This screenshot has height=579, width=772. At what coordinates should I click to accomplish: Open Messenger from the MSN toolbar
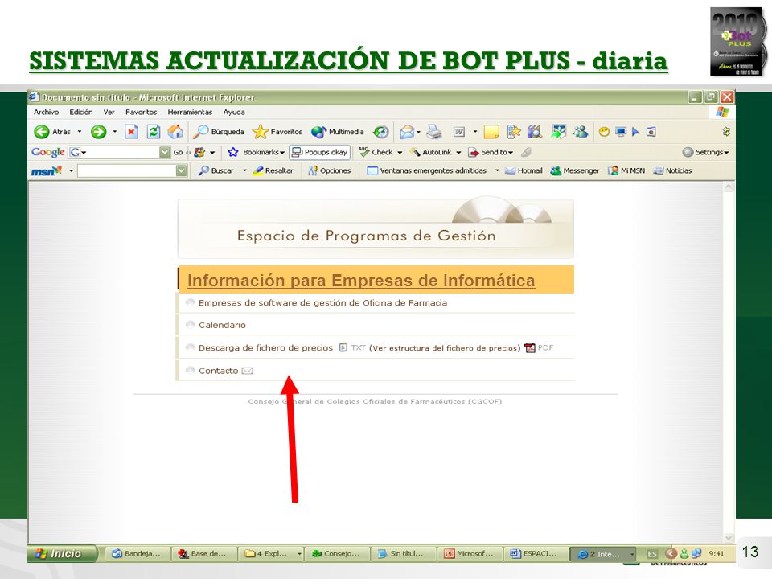[574, 170]
